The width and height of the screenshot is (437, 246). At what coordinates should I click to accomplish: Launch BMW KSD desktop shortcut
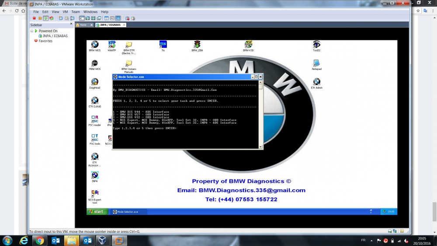coord(248,46)
